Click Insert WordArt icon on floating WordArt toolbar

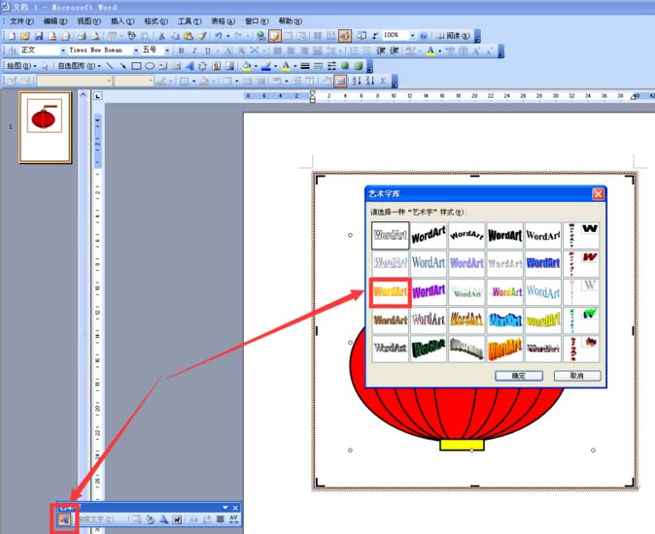[x=64, y=519]
